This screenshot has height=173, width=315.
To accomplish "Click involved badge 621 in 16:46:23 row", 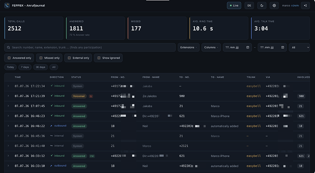I will 301,116.
